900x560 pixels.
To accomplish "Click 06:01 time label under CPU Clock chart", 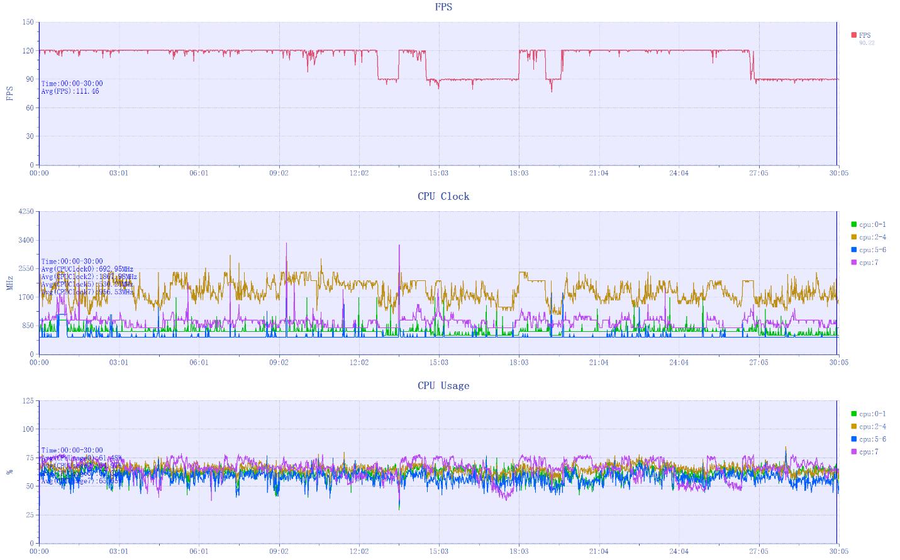I will coord(199,362).
